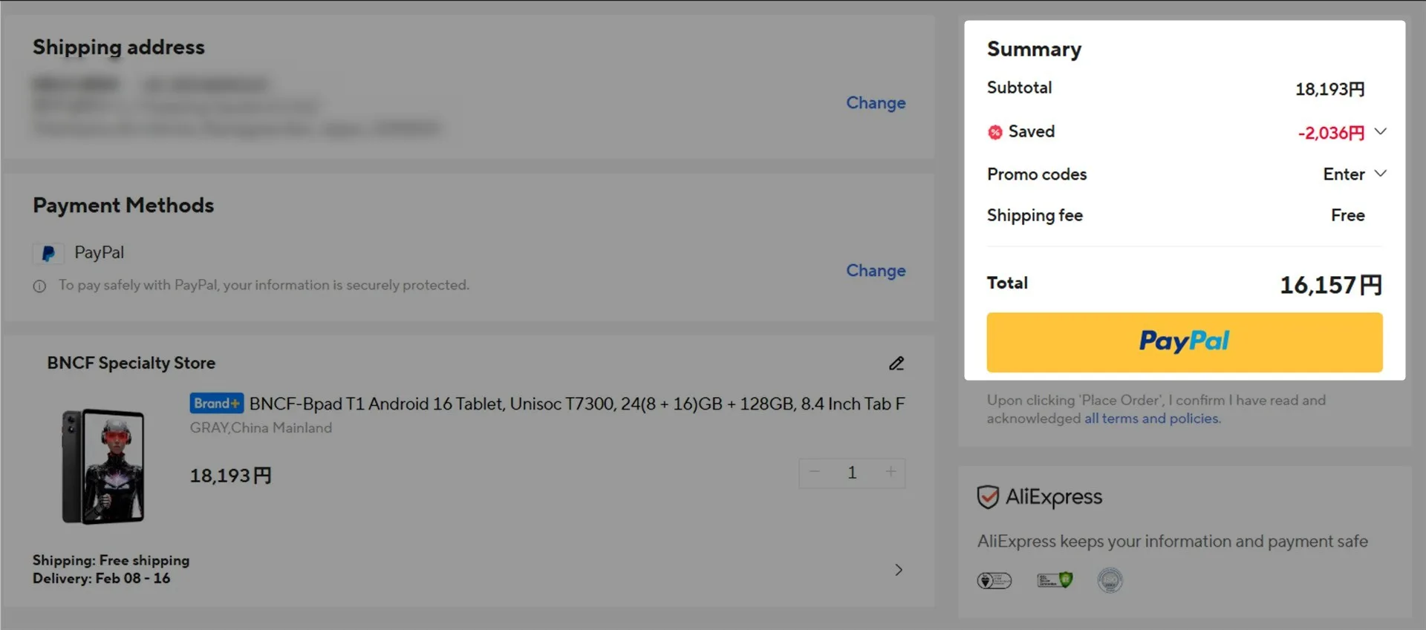Click the quantity field showing 1
This screenshot has height=630, width=1426.
(852, 473)
